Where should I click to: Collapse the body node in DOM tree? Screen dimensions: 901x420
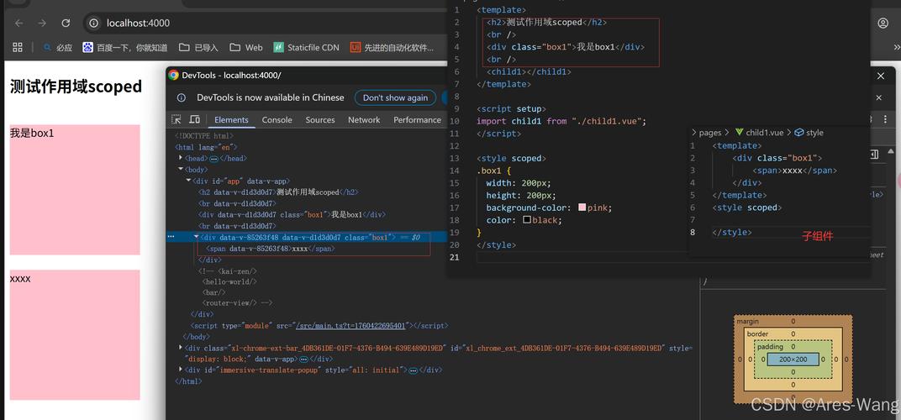coord(181,170)
